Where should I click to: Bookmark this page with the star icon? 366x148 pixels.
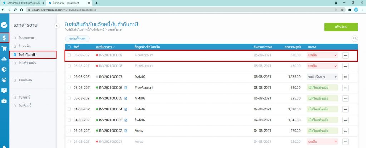click(342, 10)
